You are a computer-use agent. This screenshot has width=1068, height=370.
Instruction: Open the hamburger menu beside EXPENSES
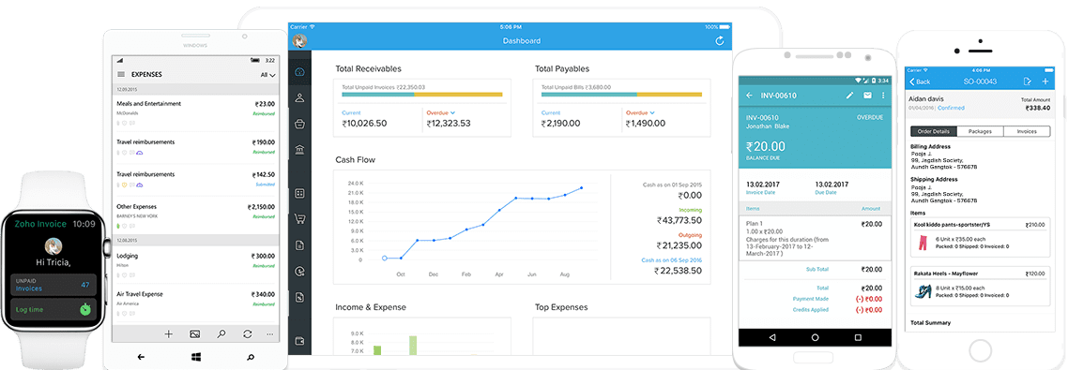[121, 74]
